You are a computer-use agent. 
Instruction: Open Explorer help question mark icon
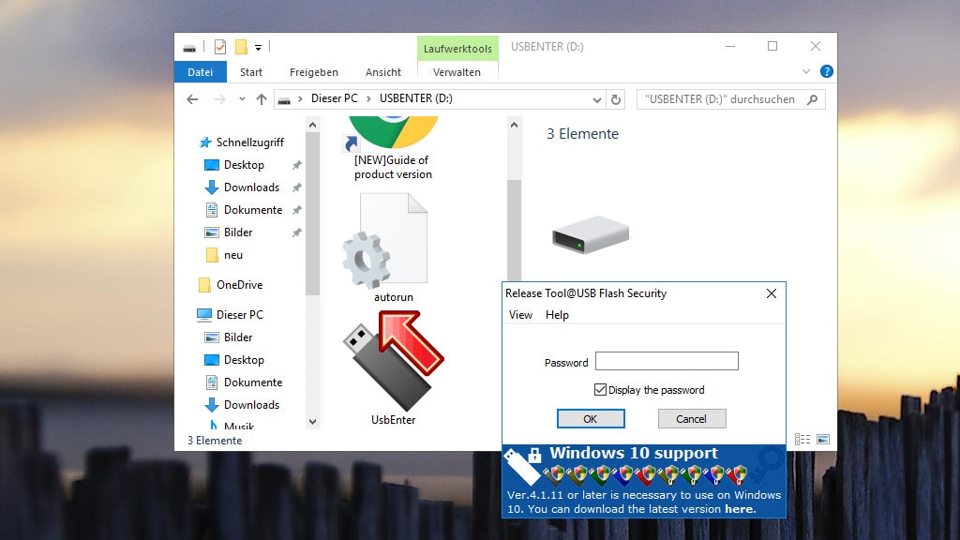pyautogui.click(x=827, y=71)
